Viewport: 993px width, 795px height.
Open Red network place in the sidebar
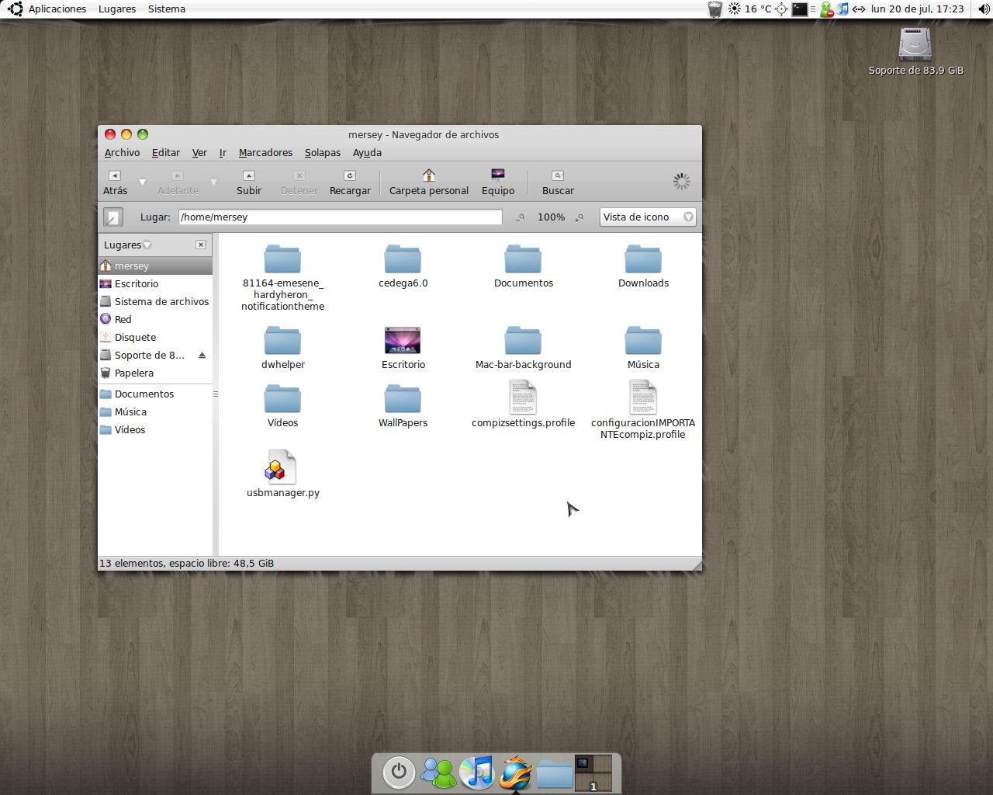tap(155, 319)
